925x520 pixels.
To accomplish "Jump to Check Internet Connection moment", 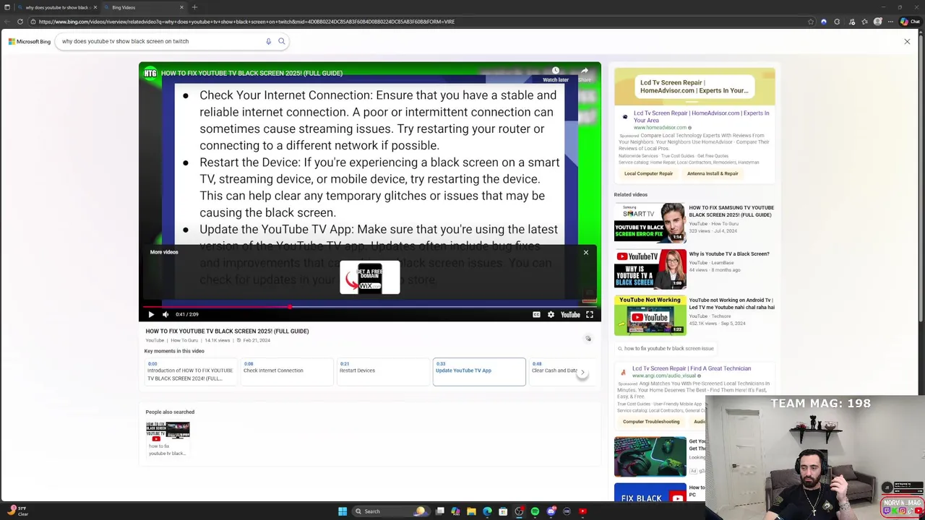I will 286,372.
